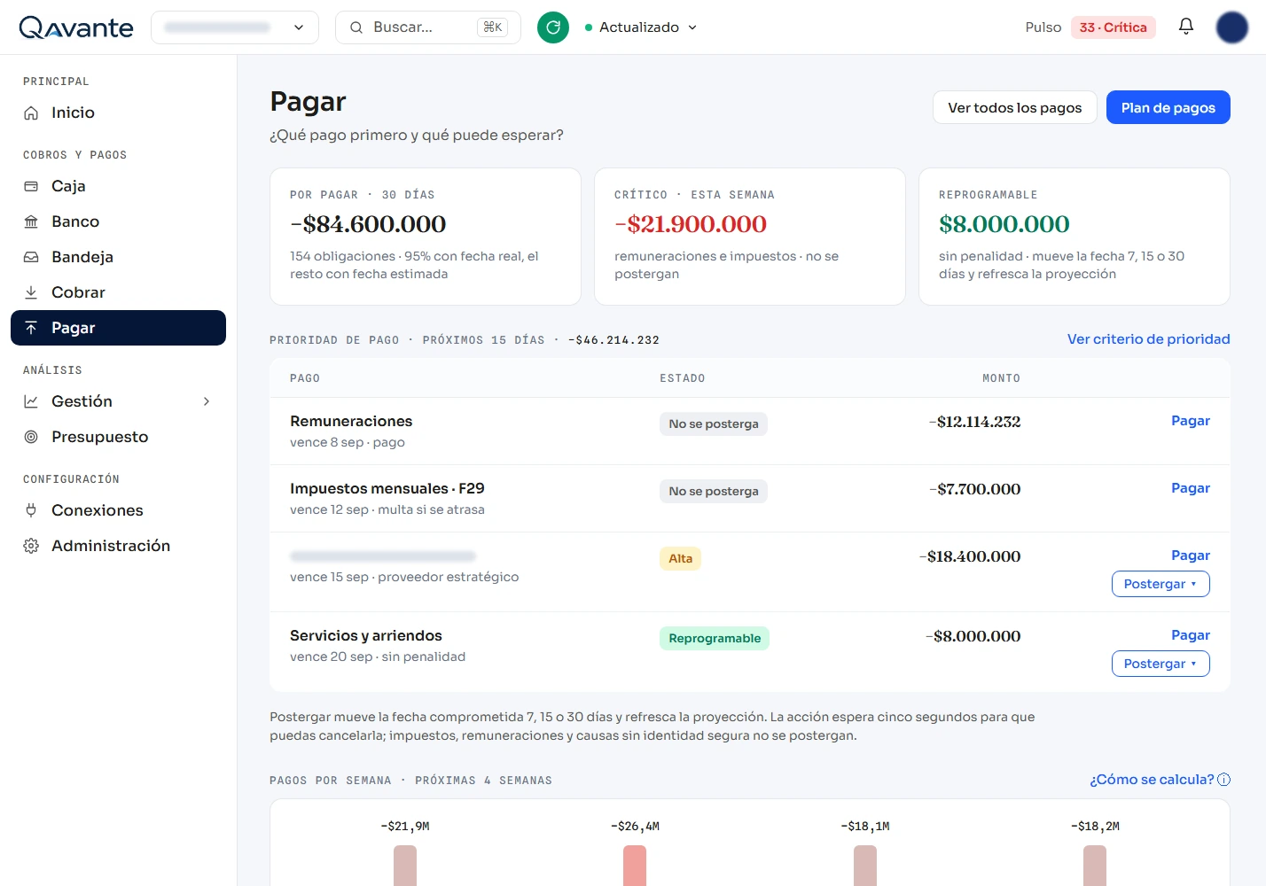Open the Reprogramable $8.000.000 card
Image resolution: width=1266 pixels, height=886 pixels.
tap(1075, 237)
